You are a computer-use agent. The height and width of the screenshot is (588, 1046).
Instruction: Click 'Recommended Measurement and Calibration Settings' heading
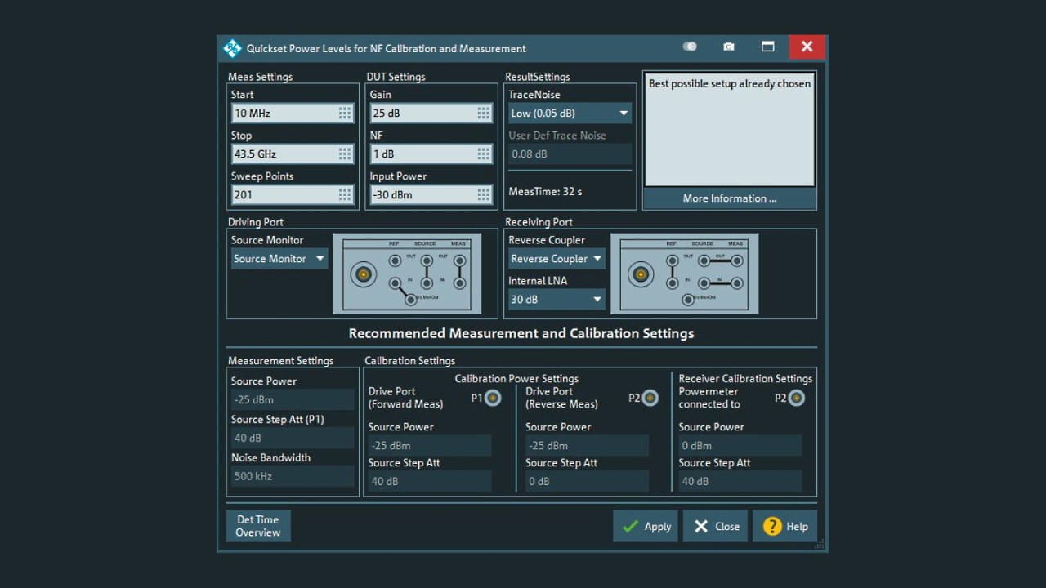click(521, 333)
